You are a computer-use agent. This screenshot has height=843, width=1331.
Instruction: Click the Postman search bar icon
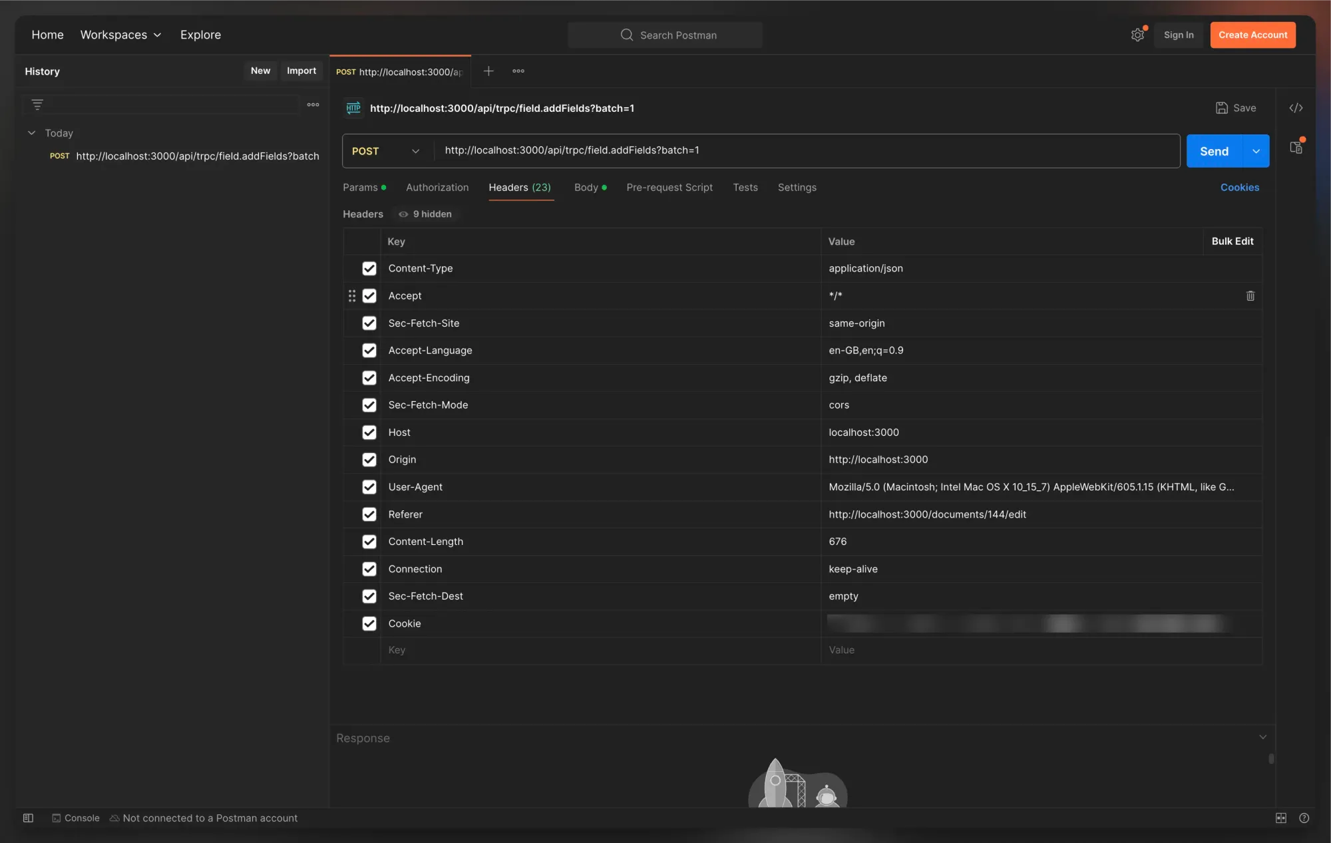pyautogui.click(x=621, y=35)
